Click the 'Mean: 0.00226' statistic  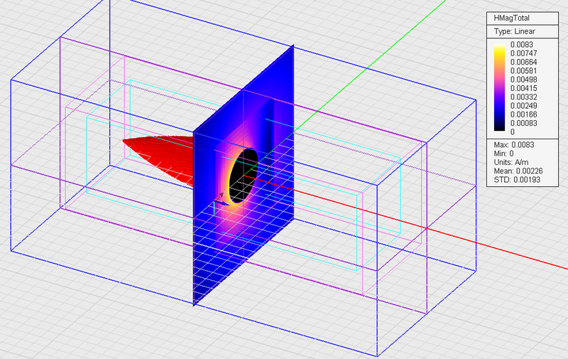point(518,171)
